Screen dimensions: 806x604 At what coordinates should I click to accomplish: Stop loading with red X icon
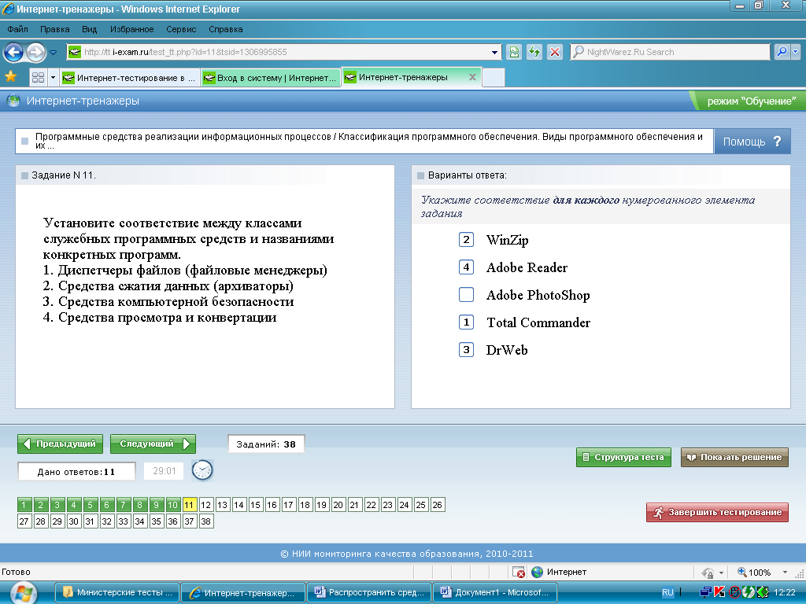coord(555,52)
